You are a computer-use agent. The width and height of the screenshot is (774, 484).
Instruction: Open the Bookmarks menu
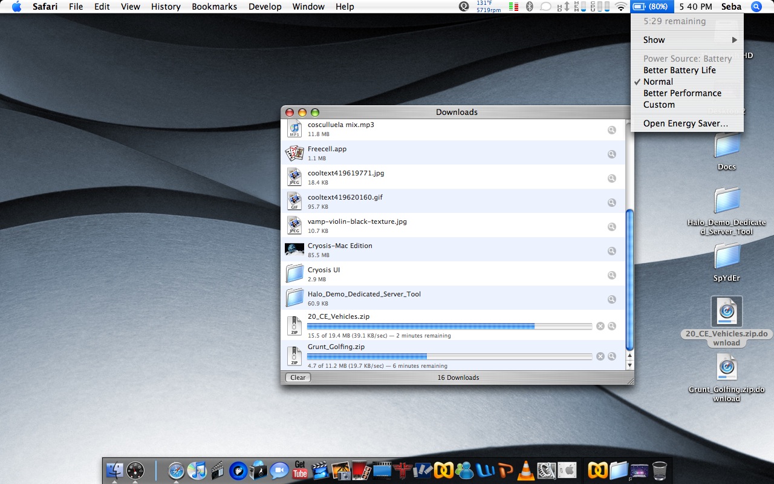(214, 7)
